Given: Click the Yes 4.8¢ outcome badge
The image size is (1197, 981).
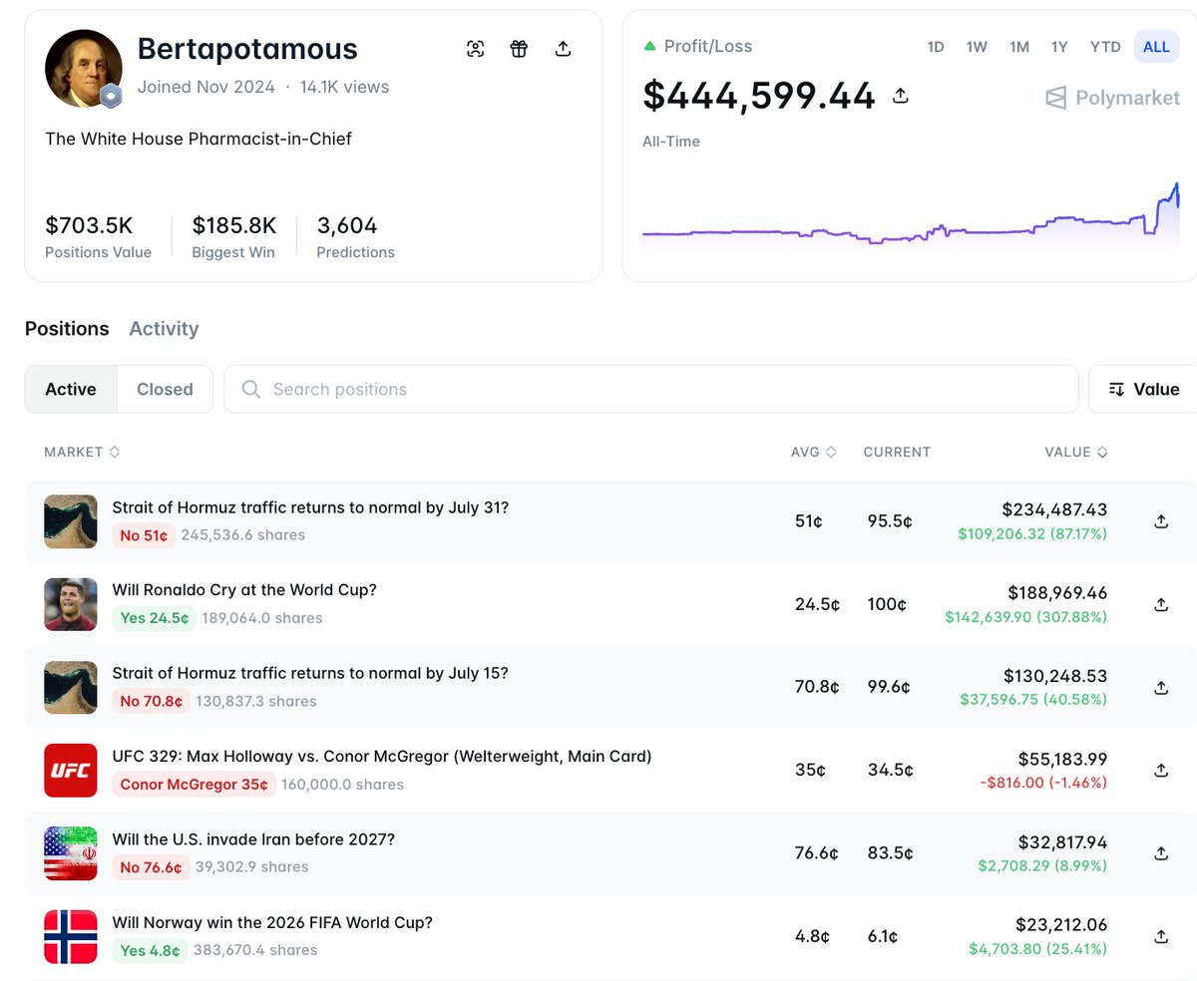Looking at the screenshot, I should pos(150,951).
